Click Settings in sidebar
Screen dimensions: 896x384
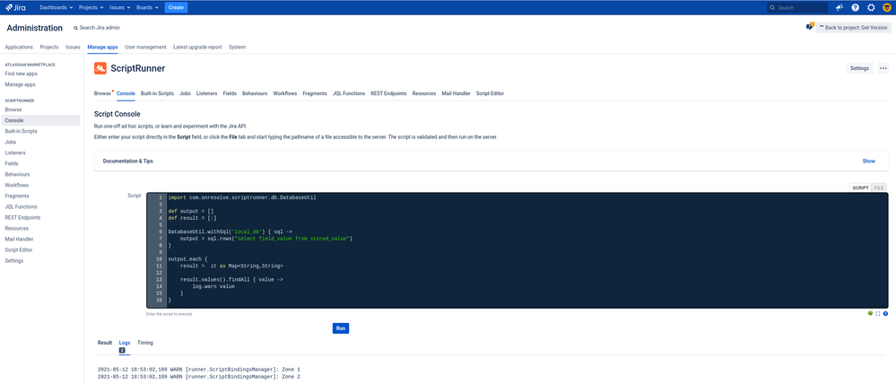click(x=14, y=260)
